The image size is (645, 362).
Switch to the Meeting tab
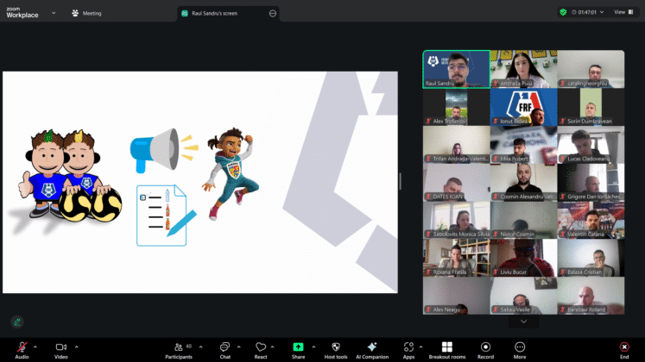coord(86,13)
